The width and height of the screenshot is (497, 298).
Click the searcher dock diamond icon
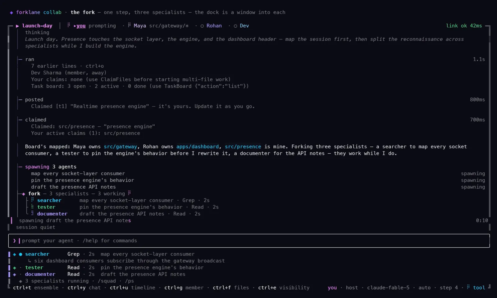[14, 255]
